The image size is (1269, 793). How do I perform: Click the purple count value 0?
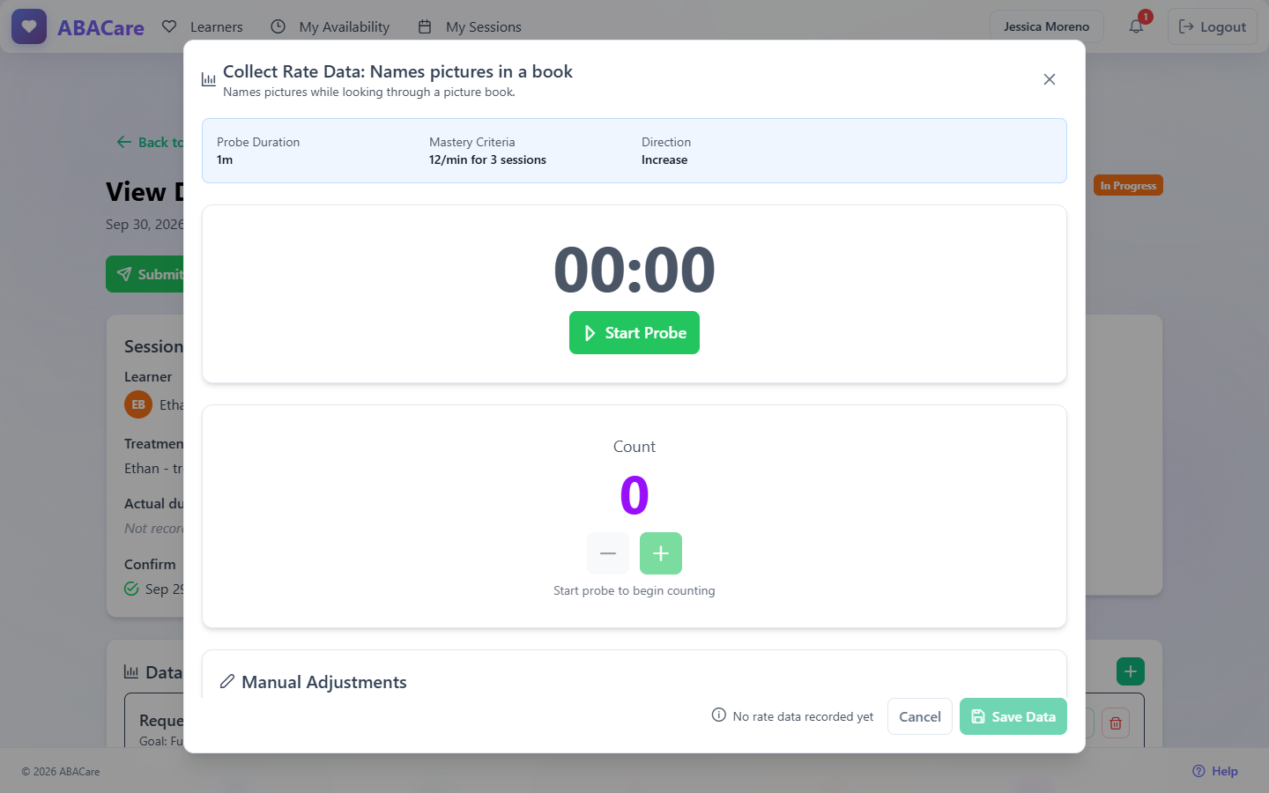click(634, 495)
